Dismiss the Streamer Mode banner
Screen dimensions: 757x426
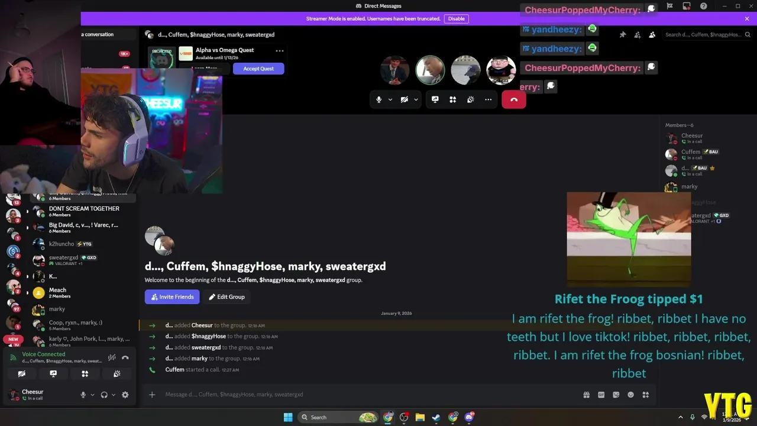click(x=747, y=18)
